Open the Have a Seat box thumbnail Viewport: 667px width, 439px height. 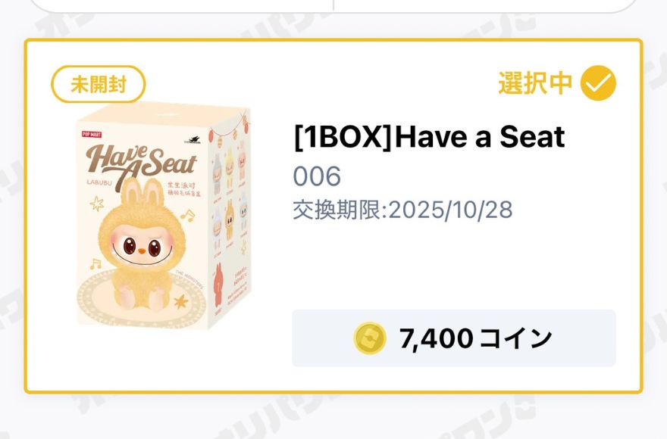pos(164,216)
